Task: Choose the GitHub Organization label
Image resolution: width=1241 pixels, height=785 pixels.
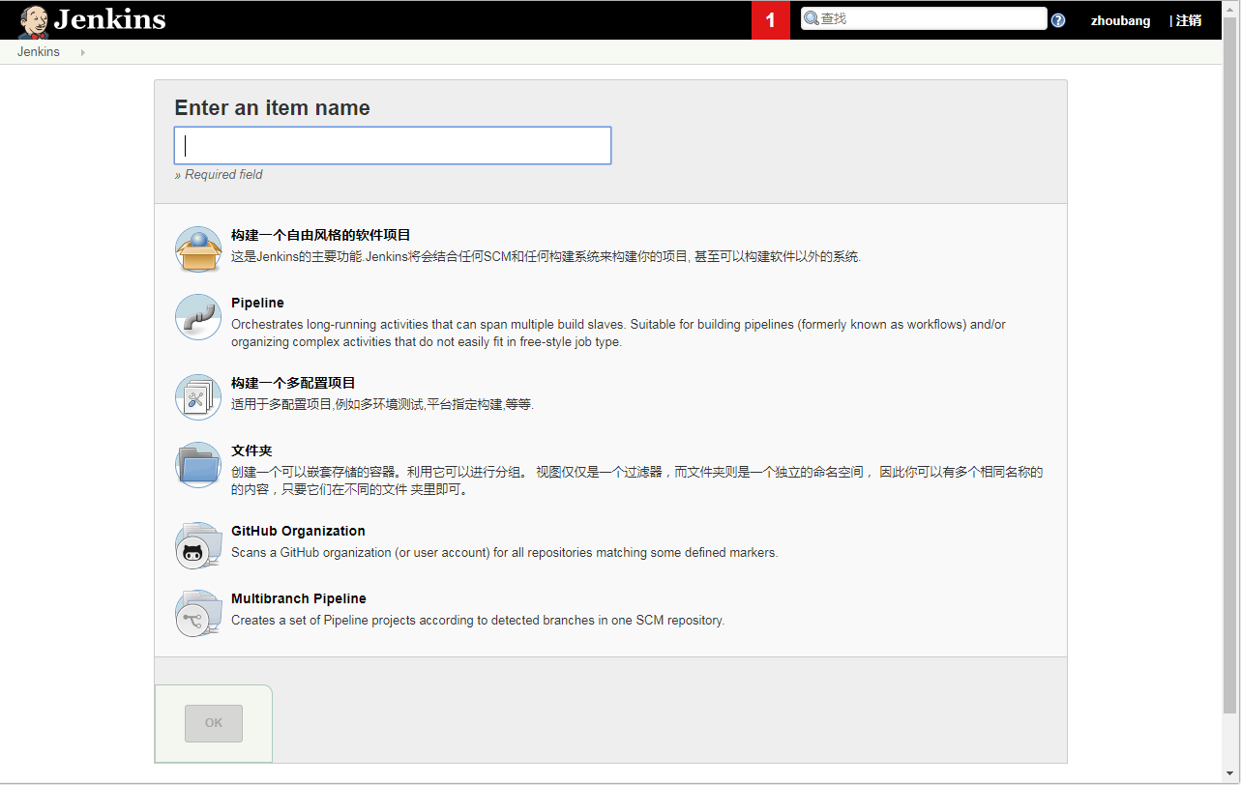Action: coord(298,531)
